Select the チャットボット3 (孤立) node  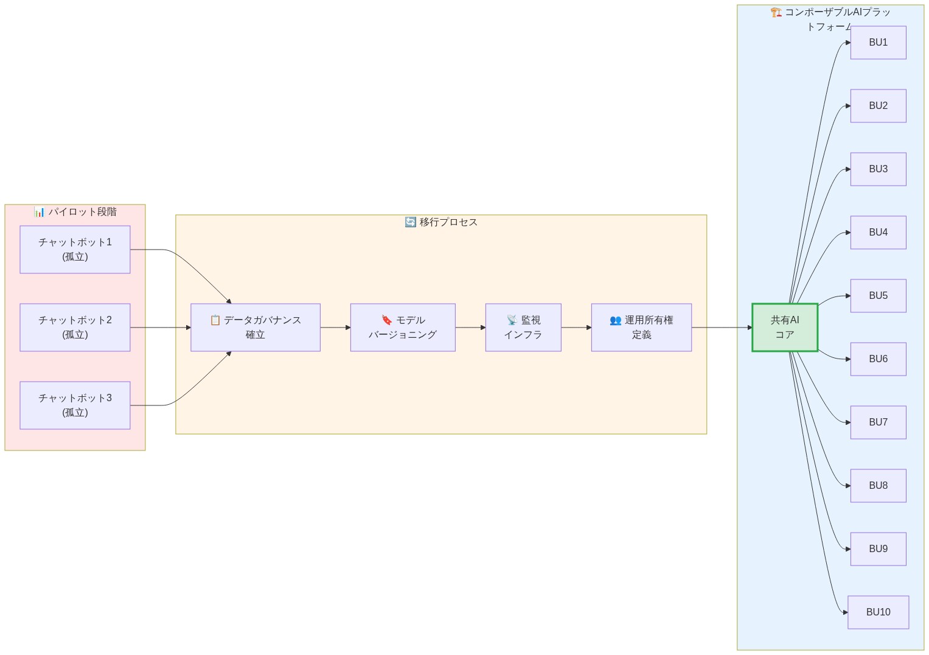75,405
